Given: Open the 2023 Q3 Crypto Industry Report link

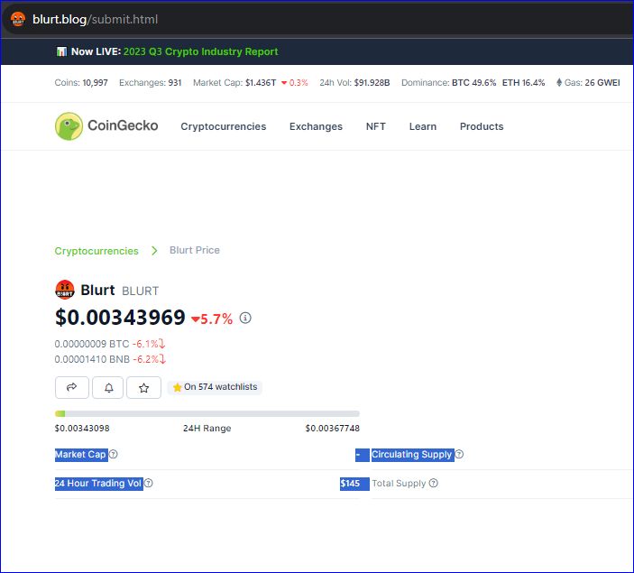Looking at the screenshot, I should 200,51.
